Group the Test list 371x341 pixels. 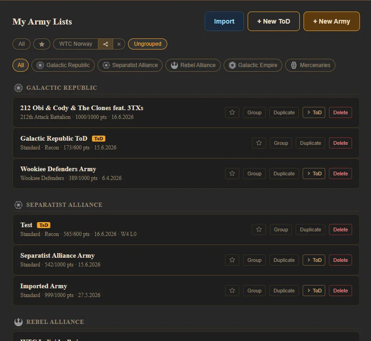[281, 229]
